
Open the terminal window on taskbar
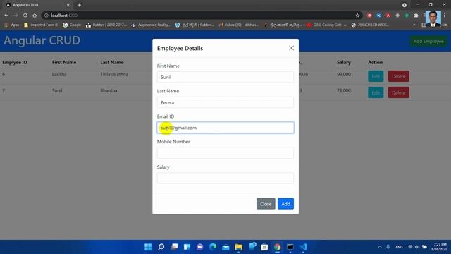pos(290,247)
